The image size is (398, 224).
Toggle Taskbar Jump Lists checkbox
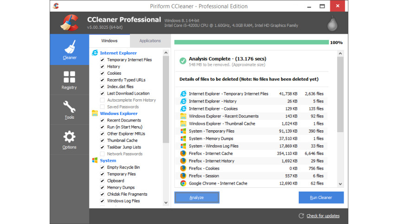(103, 147)
